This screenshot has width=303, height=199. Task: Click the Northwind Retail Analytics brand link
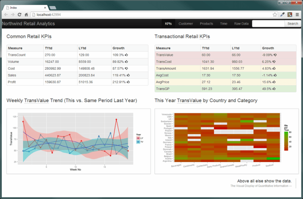28,24
